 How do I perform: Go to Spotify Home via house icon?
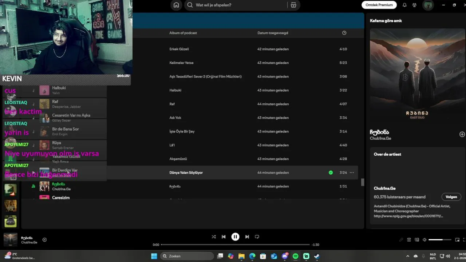pyautogui.click(x=176, y=5)
